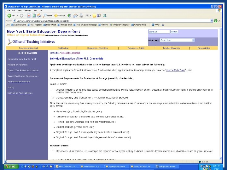Open Windows Media in the Links bar
The height and width of the screenshot is (170, 227).
click(x=139, y=25)
